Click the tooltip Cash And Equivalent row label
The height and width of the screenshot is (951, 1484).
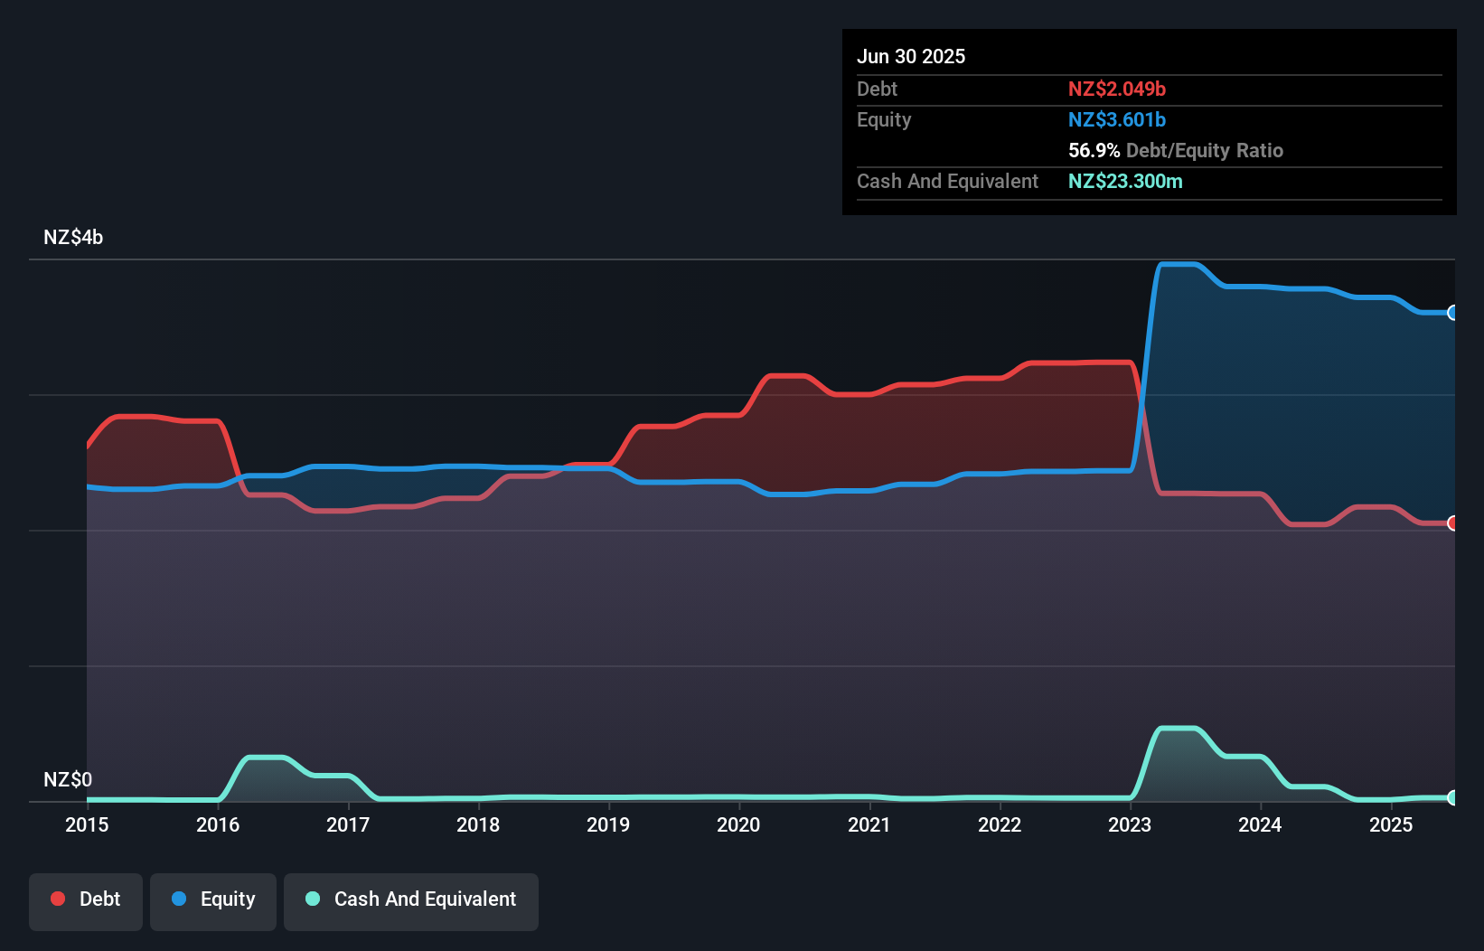point(947,181)
